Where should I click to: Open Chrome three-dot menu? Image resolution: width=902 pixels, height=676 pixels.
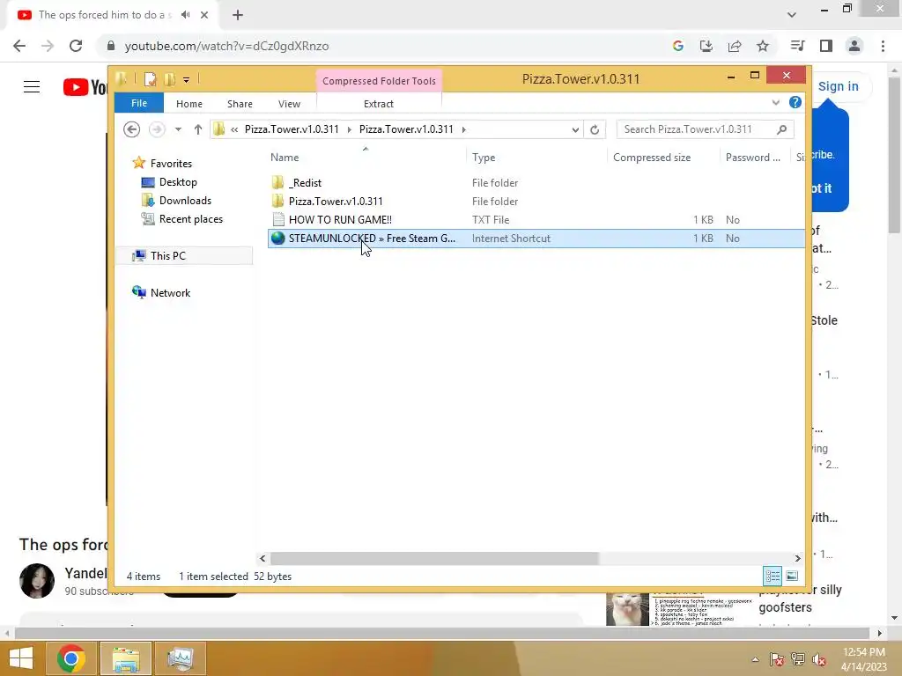[883, 46]
